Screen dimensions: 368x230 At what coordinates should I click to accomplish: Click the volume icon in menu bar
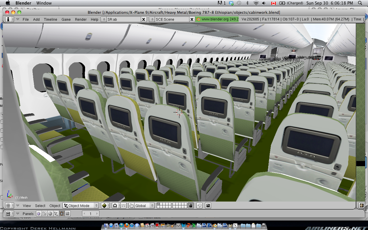pyautogui.click(x=264, y=3)
